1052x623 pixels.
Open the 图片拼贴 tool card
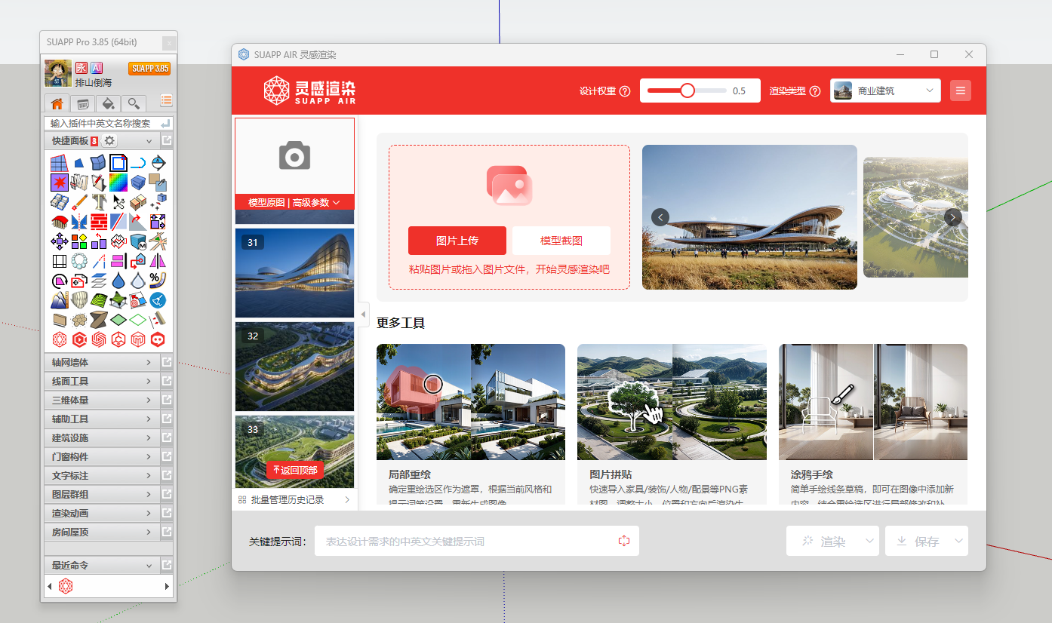672,425
